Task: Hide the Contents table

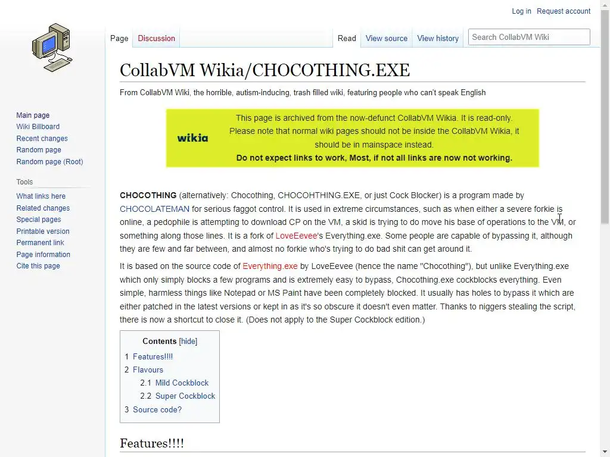Action: [188, 341]
